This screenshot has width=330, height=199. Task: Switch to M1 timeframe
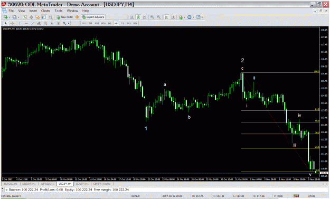coord(84,23)
